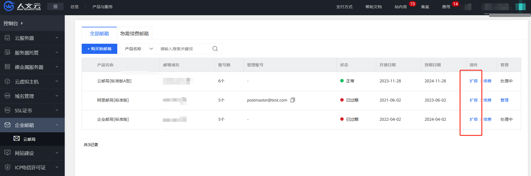Click the enterprise mailbox envelope icon
The height and width of the screenshot is (176, 531).
click(x=7, y=125)
